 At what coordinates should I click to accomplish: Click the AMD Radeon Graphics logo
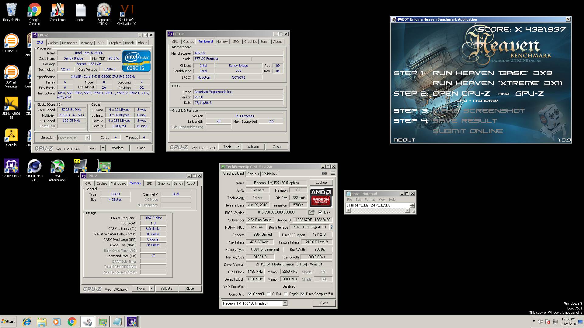pyautogui.click(x=321, y=197)
